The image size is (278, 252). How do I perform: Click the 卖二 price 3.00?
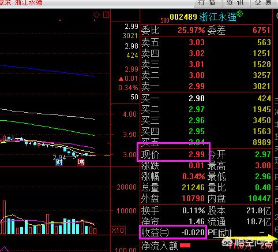(x=197, y=75)
